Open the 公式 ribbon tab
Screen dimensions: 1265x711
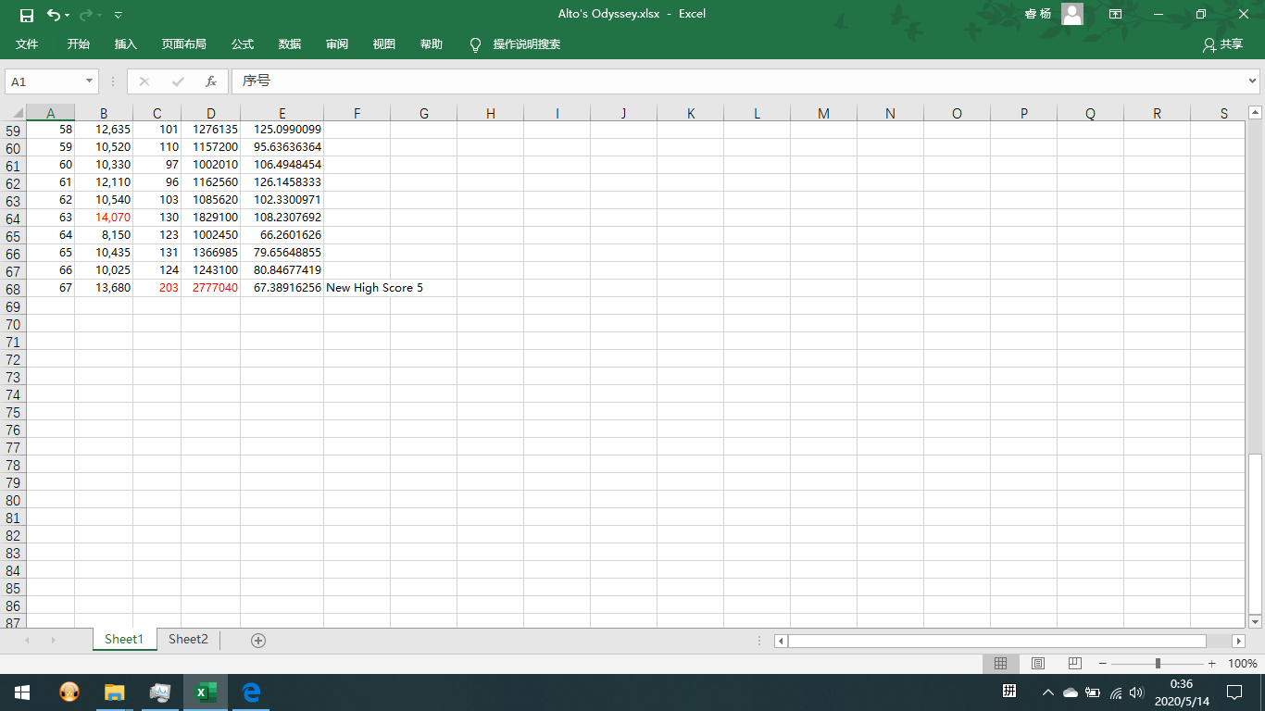[243, 44]
